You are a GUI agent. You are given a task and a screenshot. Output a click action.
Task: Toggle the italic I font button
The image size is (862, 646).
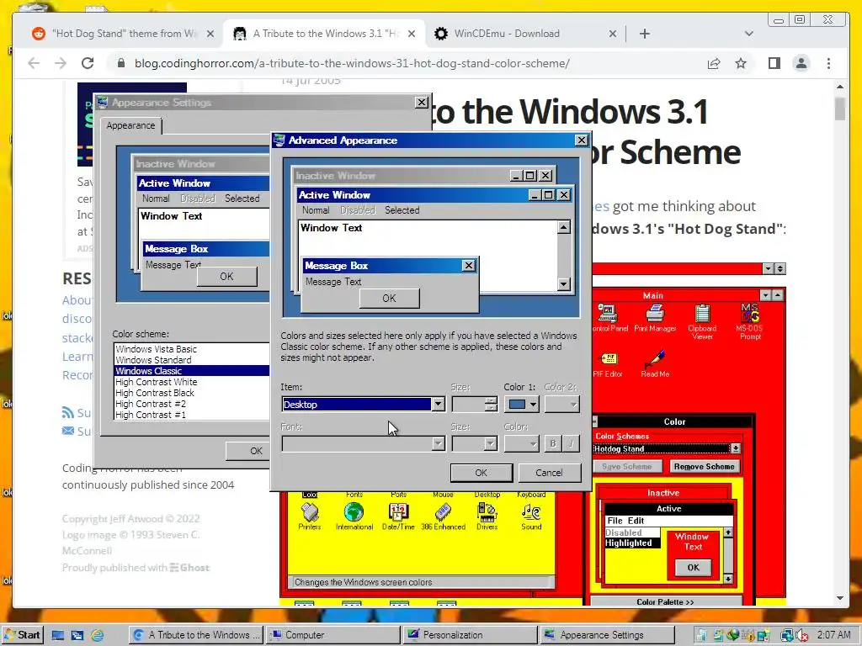572,443
